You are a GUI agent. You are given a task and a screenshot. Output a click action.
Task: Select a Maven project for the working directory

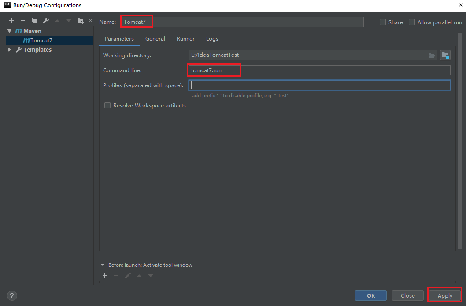[x=445, y=55]
